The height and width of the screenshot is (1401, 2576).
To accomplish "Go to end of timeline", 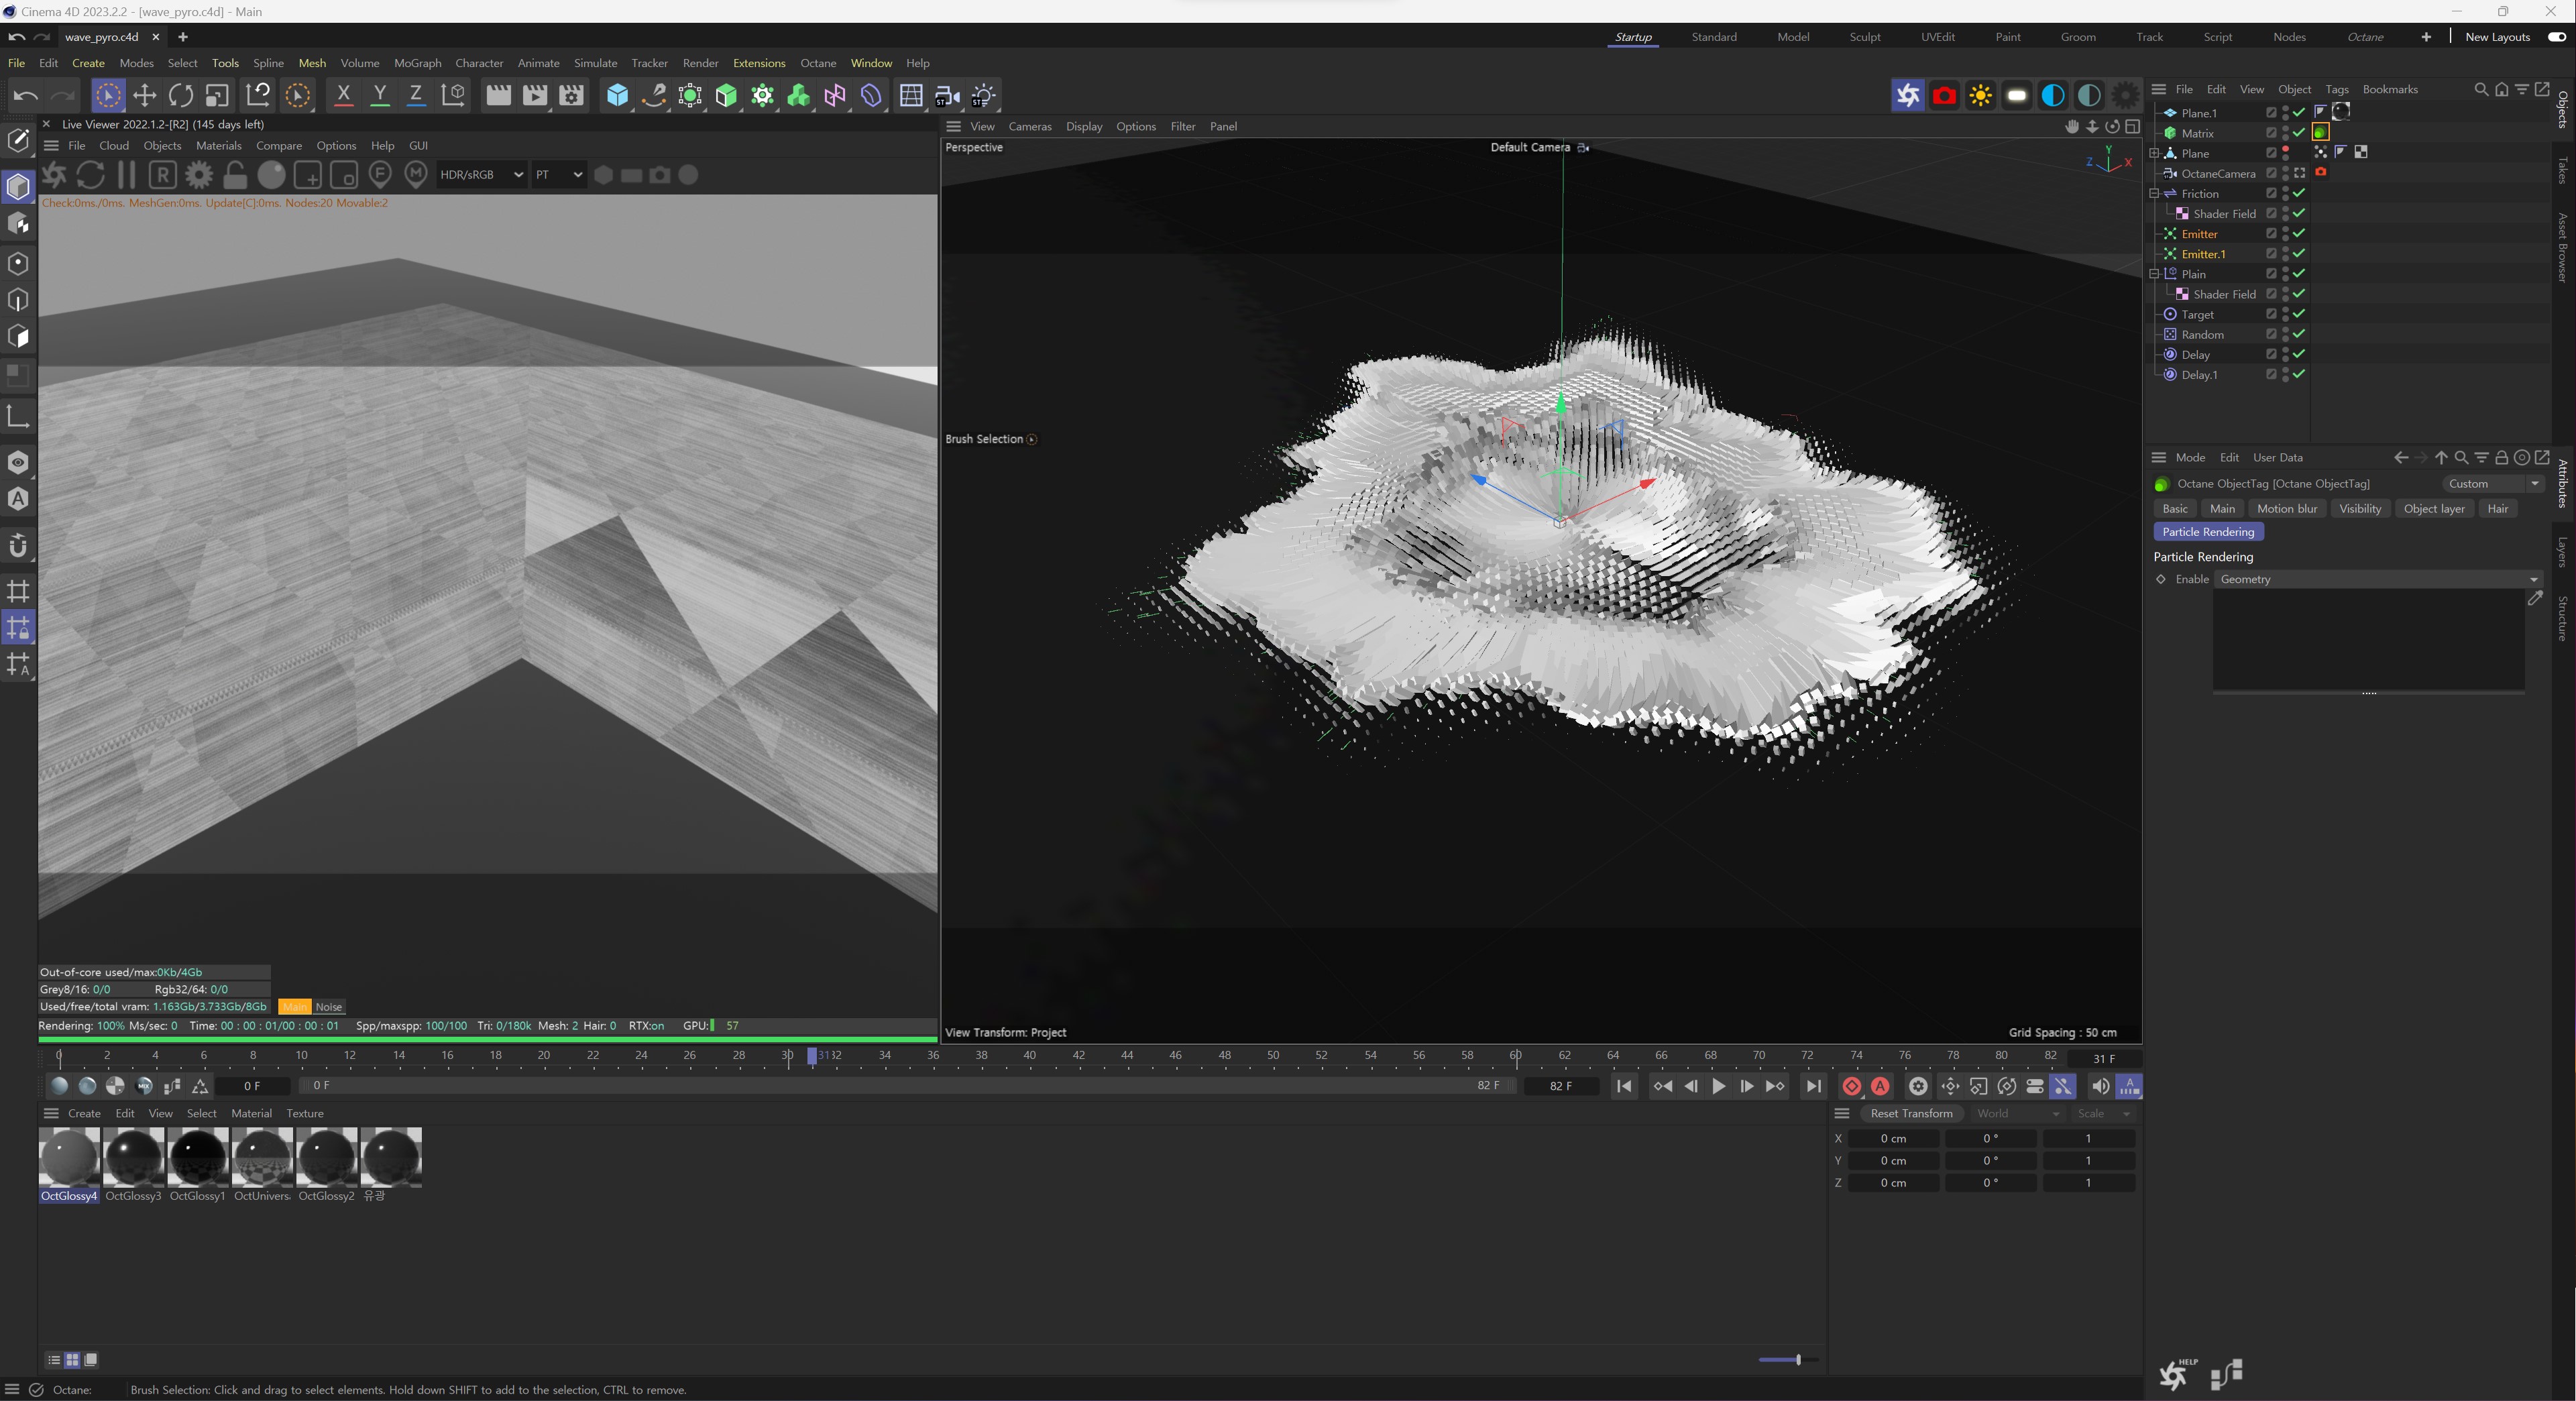I will 1813,1086.
